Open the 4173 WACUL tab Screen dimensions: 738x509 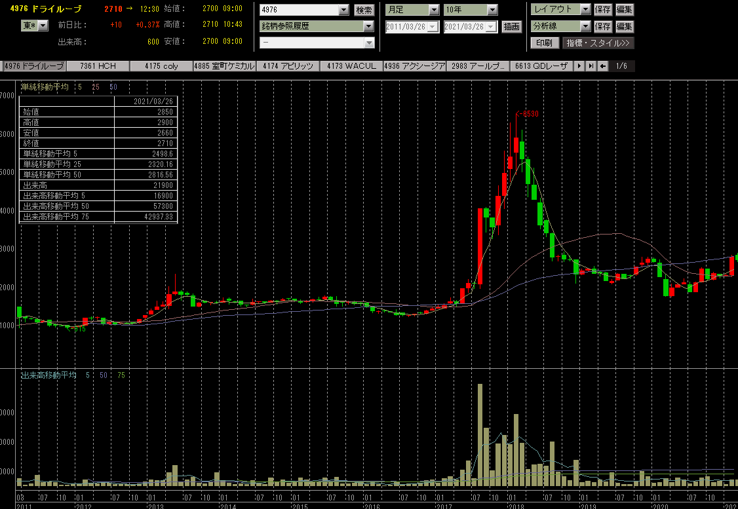pos(352,66)
